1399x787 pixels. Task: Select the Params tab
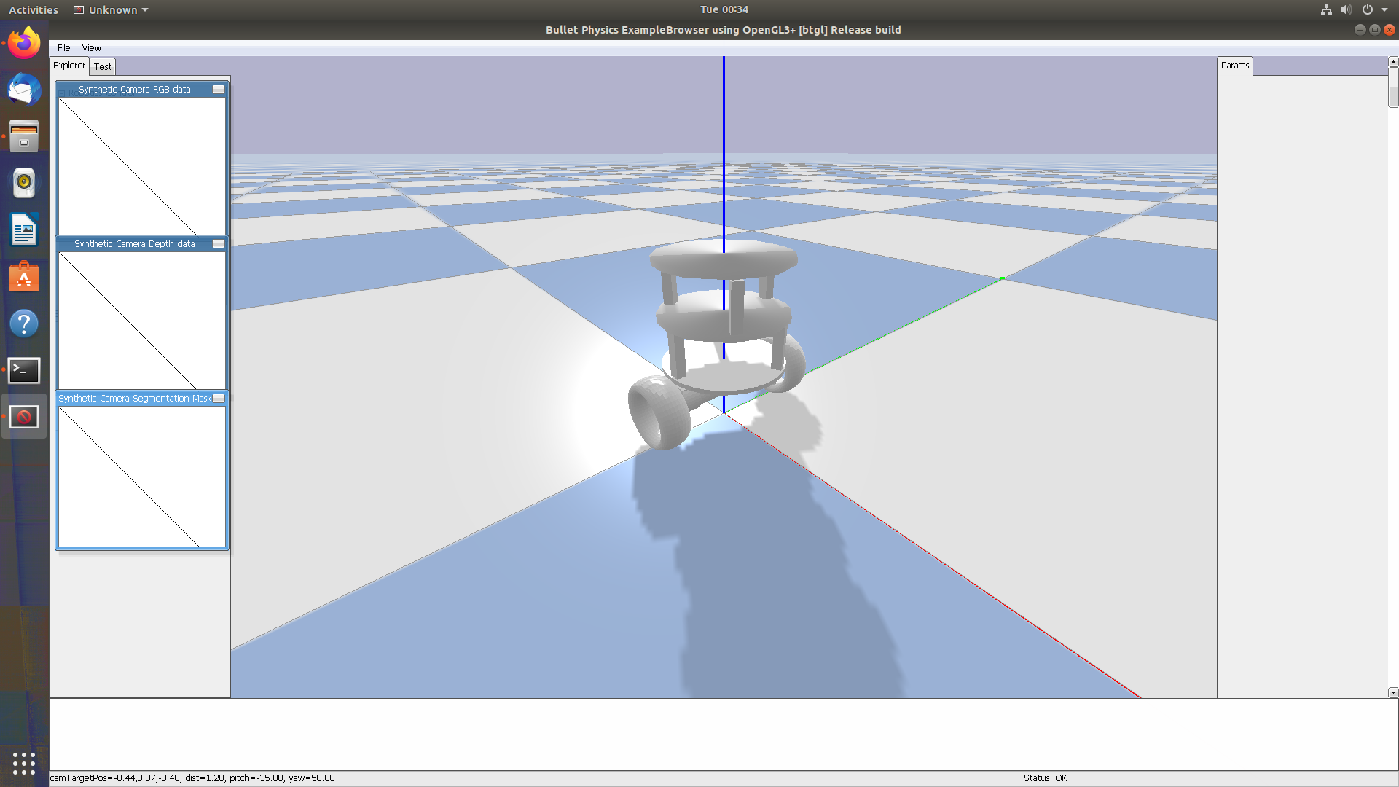tap(1234, 66)
